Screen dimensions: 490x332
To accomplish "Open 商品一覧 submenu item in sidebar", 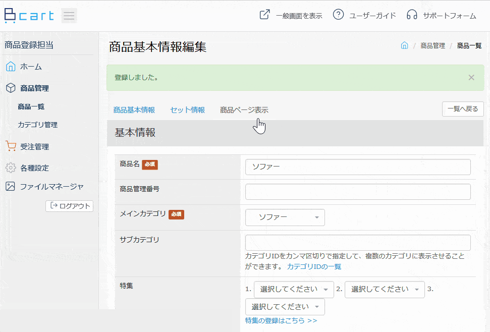I will pyautogui.click(x=31, y=107).
